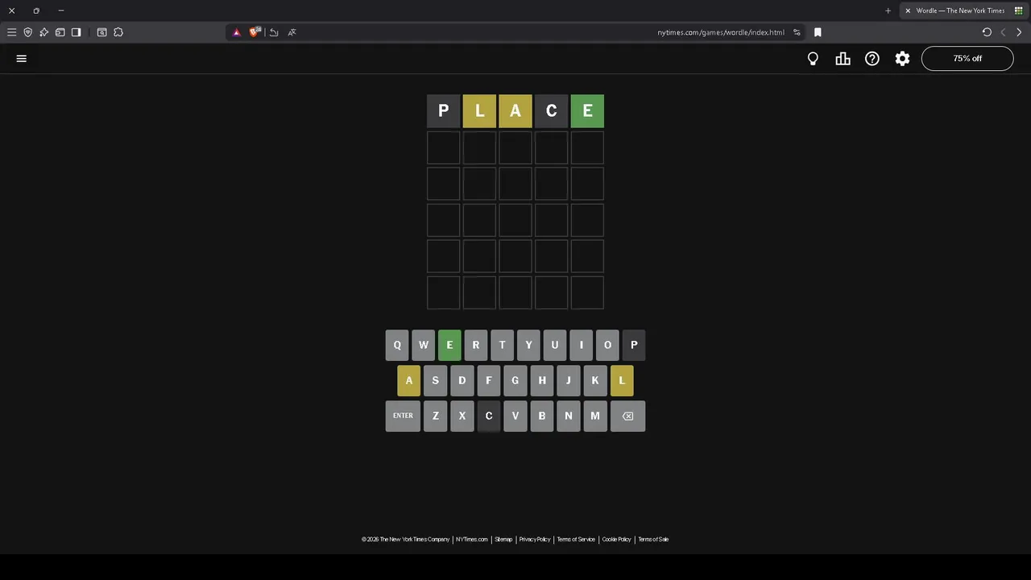The width and height of the screenshot is (1031, 580).
Task: Tap the R key
Action: (x=476, y=345)
